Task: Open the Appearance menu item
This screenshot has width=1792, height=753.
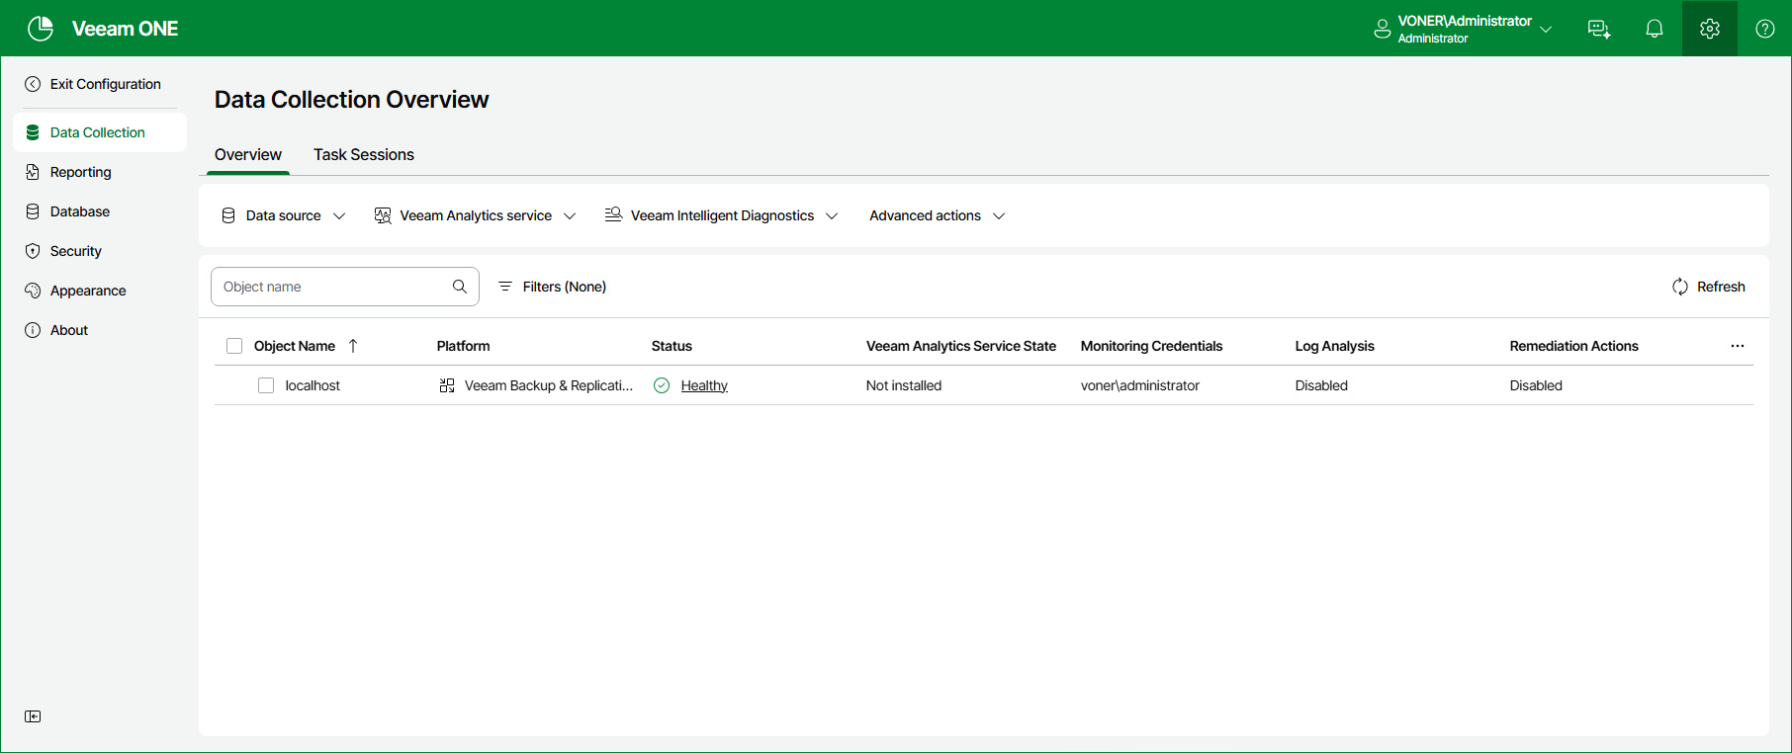Action: 100,291
